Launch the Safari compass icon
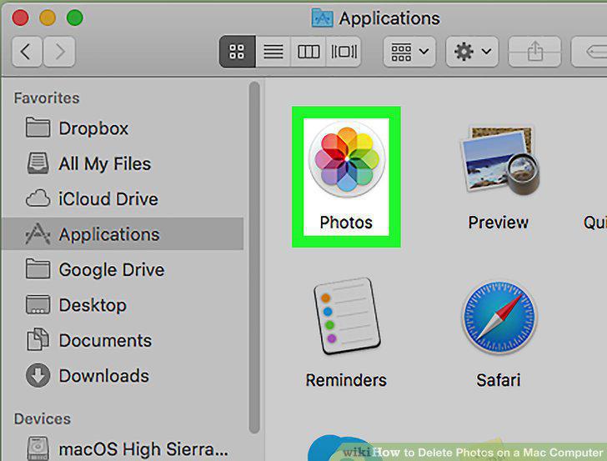Screen dimensions: 607x461 [499, 317]
